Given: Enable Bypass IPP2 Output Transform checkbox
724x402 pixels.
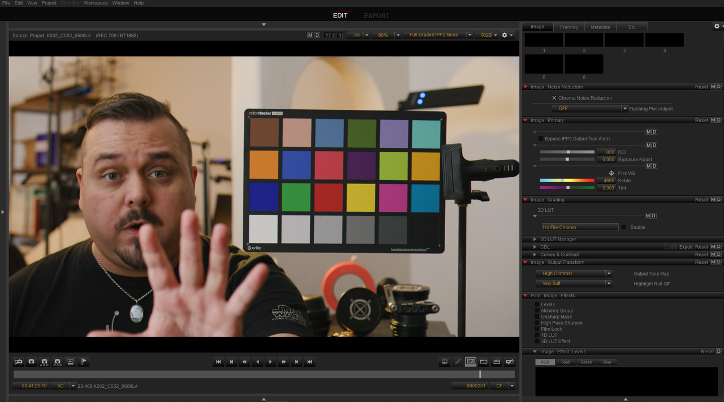Looking at the screenshot, I should click(541, 139).
